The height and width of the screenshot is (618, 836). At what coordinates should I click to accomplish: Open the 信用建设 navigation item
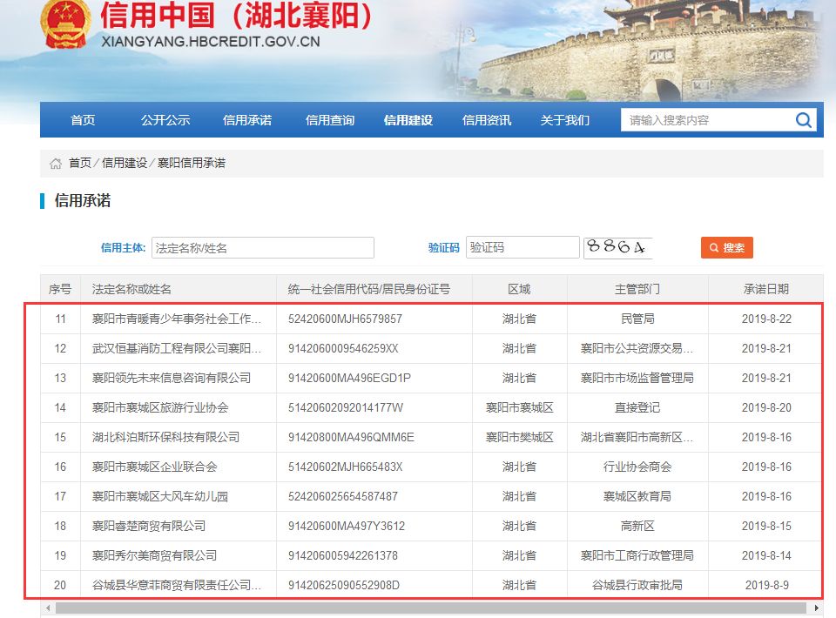(408, 120)
